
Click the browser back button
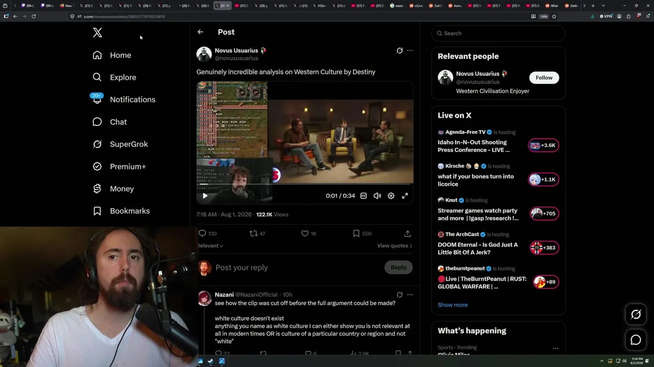coord(15,16)
